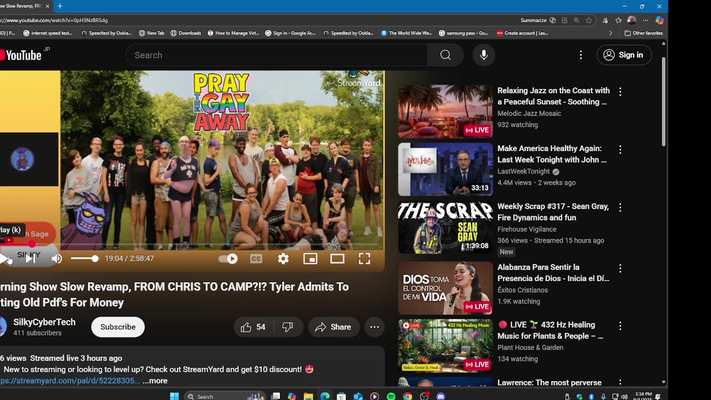Go to the YouTube home logo
The width and height of the screenshot is (711, 400).
click(x=21, y=55)
